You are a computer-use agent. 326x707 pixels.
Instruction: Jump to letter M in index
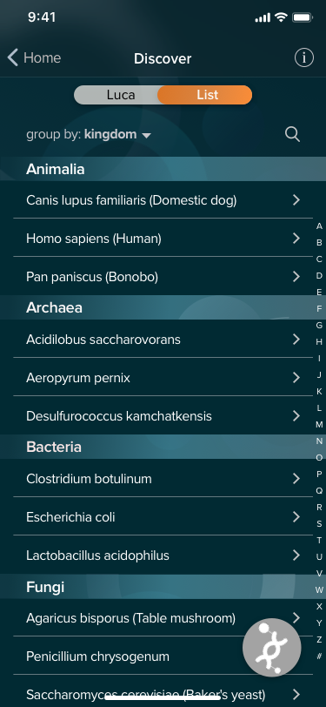pyautogui.click(x=319, y=425)
